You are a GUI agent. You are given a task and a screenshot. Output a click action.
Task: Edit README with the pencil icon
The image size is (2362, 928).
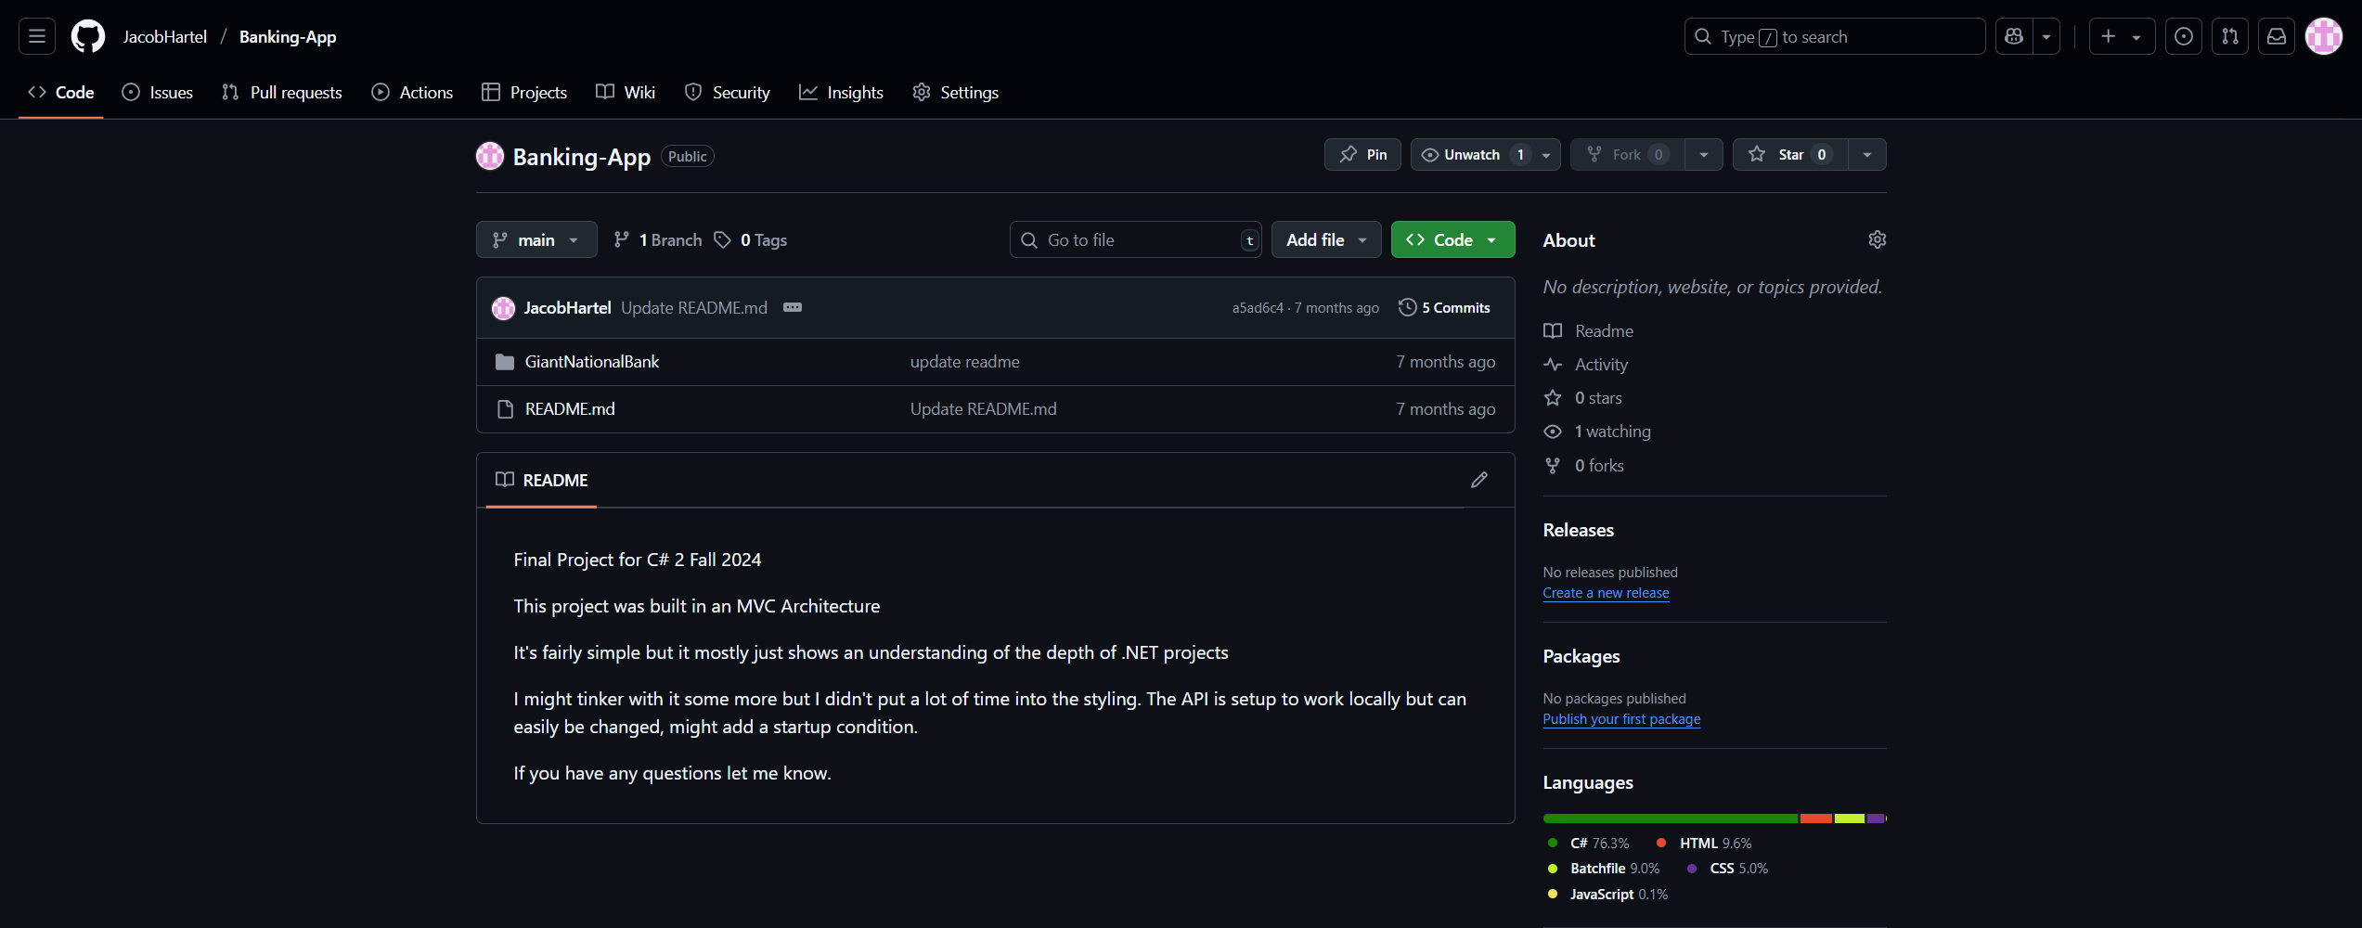pos(1479,480)
